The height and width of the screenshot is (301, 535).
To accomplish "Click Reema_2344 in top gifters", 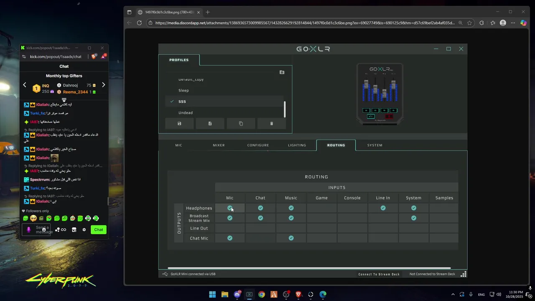I will 75,92.
